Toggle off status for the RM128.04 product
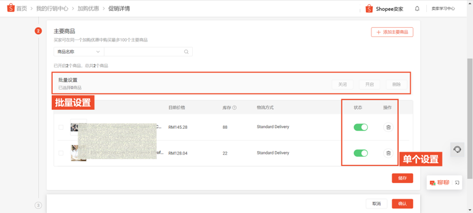Image resolution: width=473 pixels, height=213 pixels. point(361,153)
